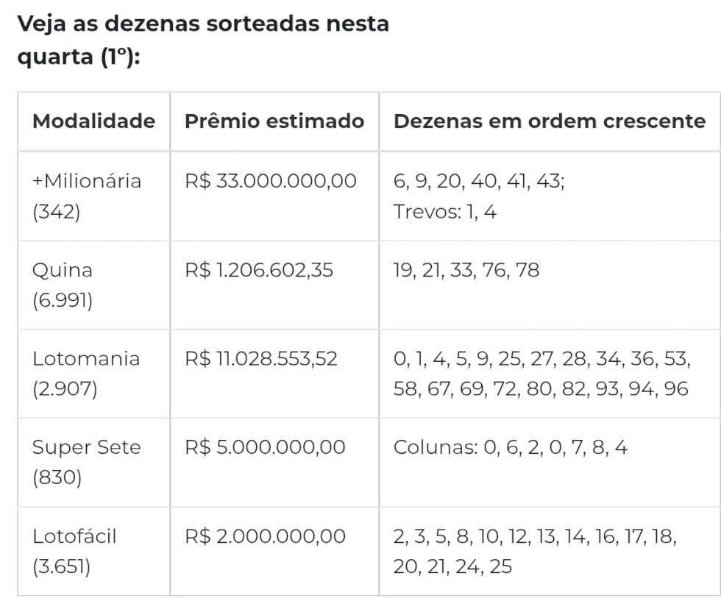Click the +Milionária numbers 6, 9, 20
Viewport: 721px width, 598px height.
(x=429, y=181)
